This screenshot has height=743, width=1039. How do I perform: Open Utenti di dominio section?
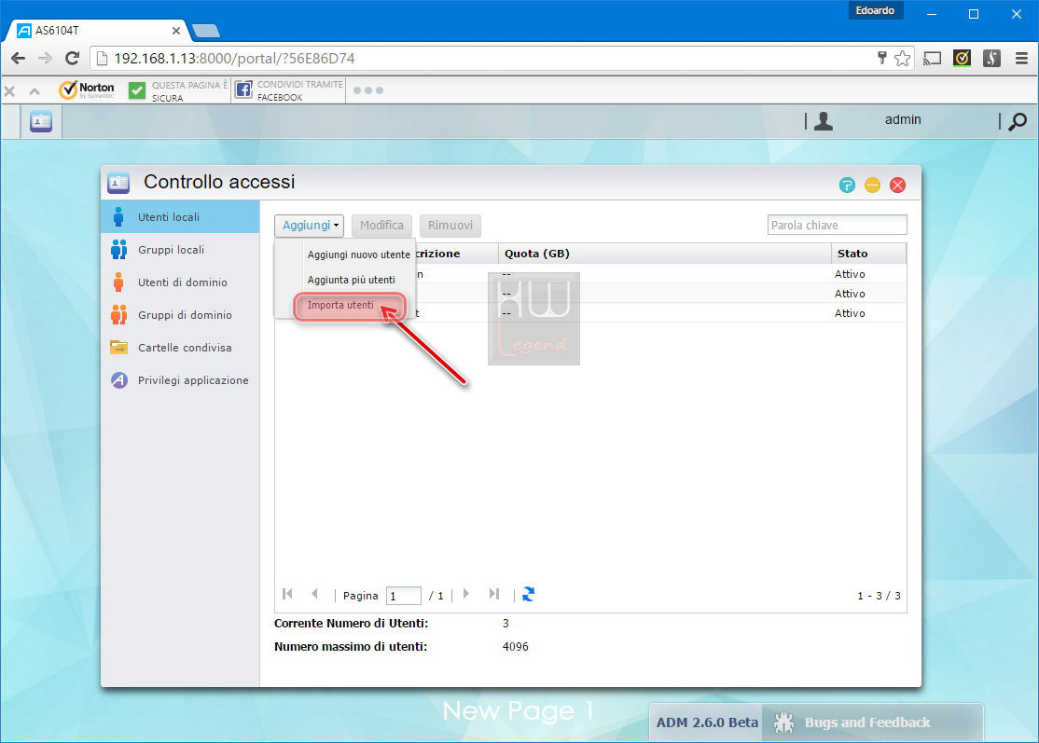pyautogui.click(x=180, y=282)
